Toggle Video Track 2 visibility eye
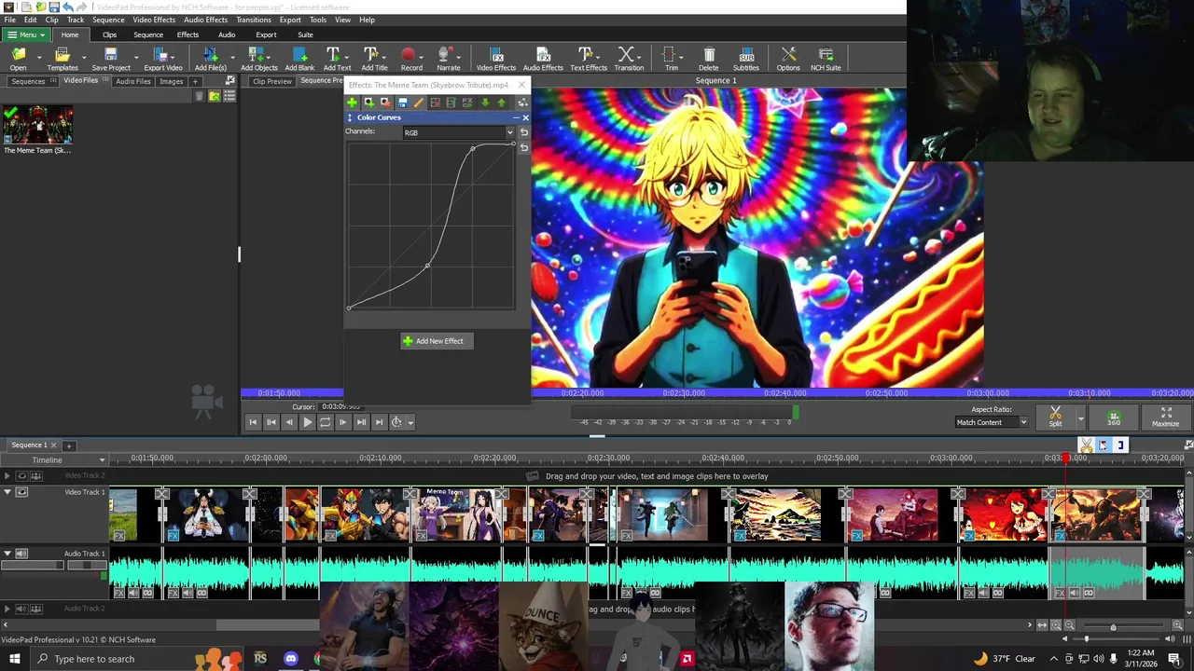This screenshot has height=671, width=1194. point(21,476)
